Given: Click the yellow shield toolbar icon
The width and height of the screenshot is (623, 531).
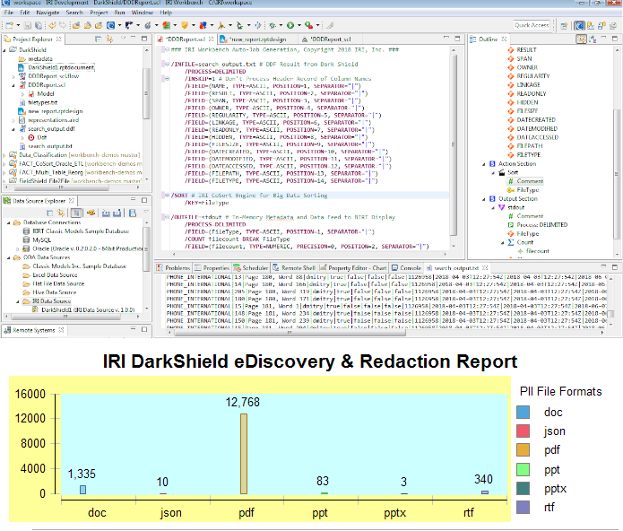Looking at the screenshot, I should 185,25.
